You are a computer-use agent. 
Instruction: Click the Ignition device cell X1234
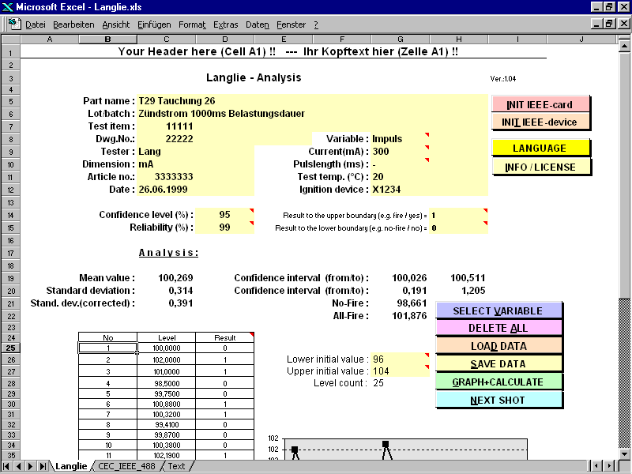(401, 190)
